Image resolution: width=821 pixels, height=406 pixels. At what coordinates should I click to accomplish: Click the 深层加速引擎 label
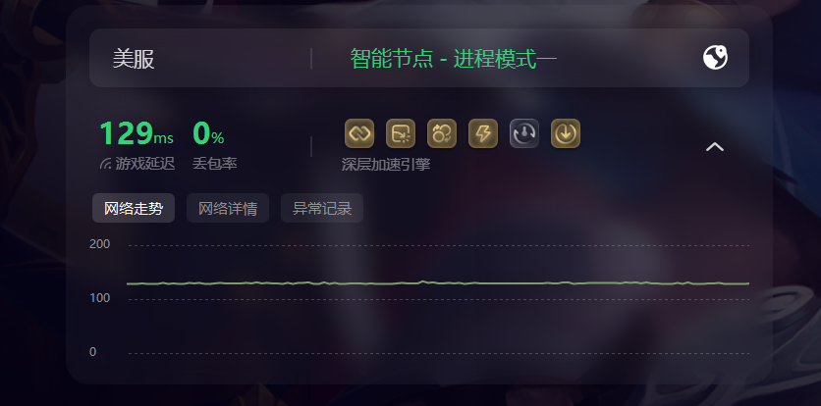coord(386,165)
